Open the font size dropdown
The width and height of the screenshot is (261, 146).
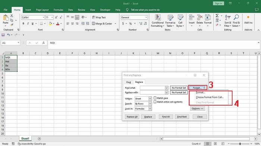[x=52, y=17]
